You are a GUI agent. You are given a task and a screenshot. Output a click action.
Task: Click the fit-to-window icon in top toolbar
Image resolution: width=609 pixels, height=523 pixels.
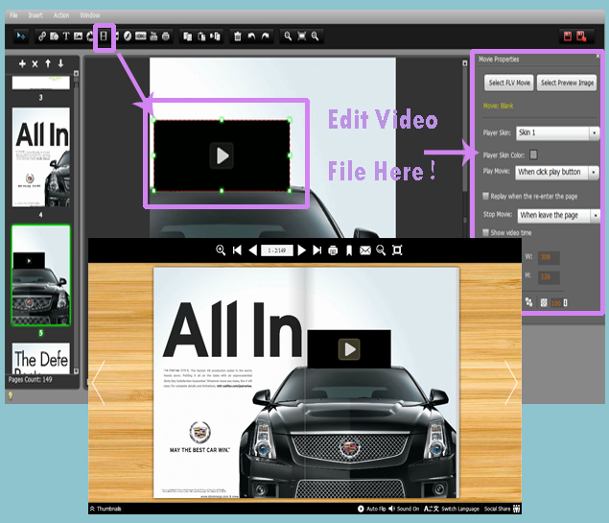coord(301,36)
